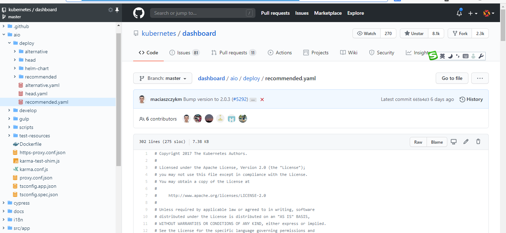Collapse the deploy folder chevron
The image size is (506, 233).
tap(9, 43)
